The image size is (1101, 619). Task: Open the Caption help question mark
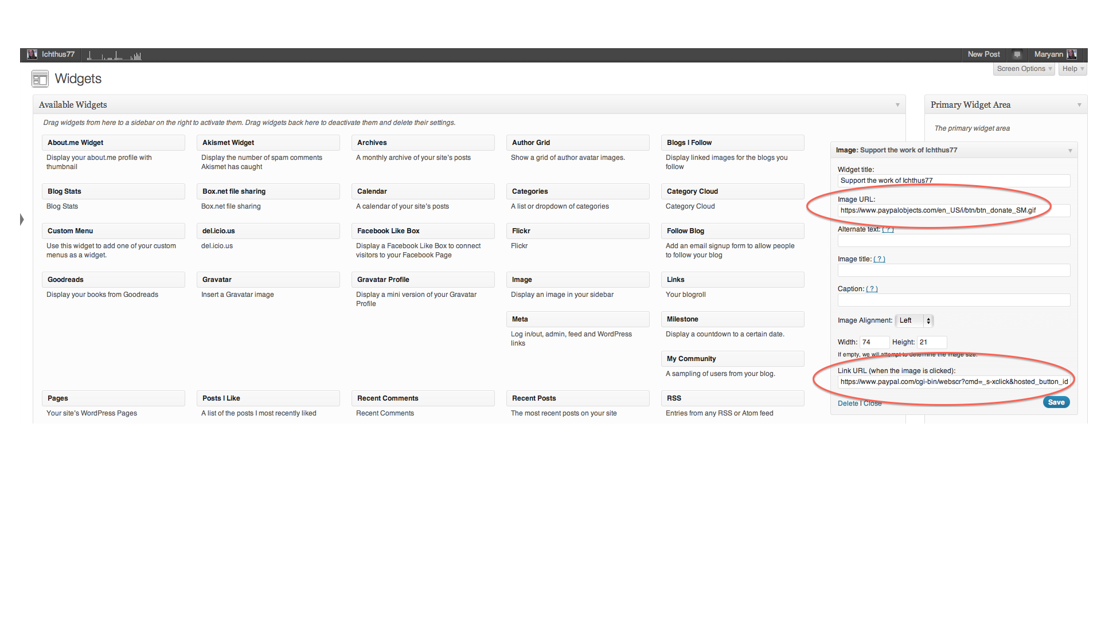(x=872, y=289)
